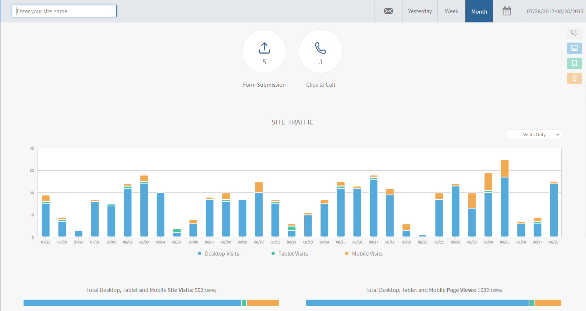Toggle the tablet device filter
586x311 pixels.
pyautogui.click(x=575, y=63)
